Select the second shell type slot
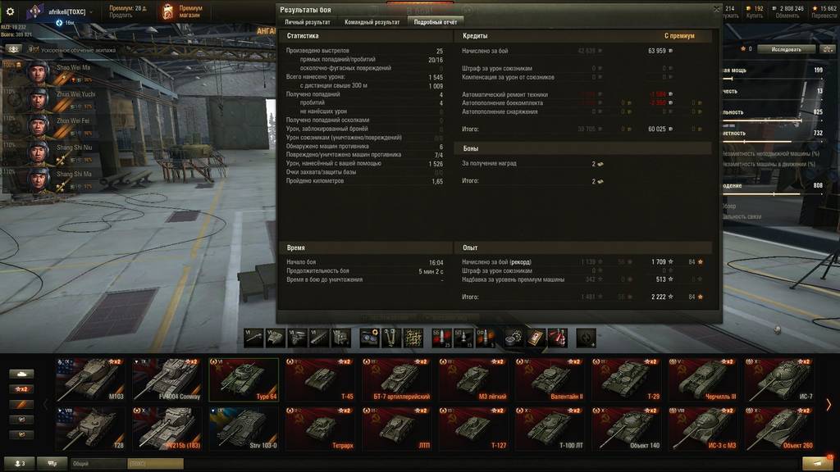This screenshot has width=840, height=472. [x=464, y=338]
